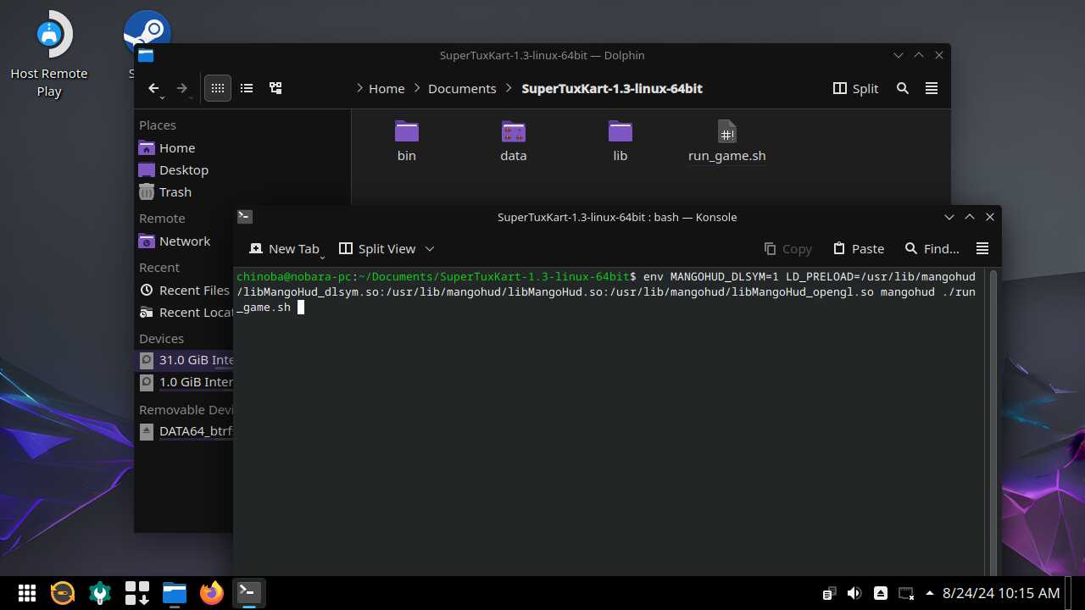The image size is (1085, 610).
Task: Go back in Dolphin navigation
Action: coord(153,88)
